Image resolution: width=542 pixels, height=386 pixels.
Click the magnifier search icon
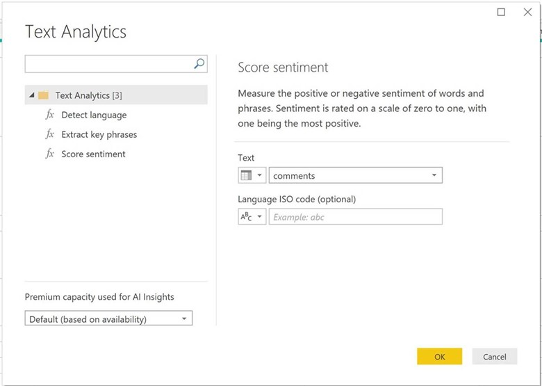click(x=199, y=64)
